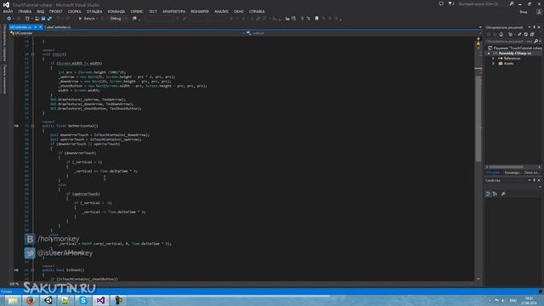
Task: Click the Save All toolbar icon
Action: point(49,19)
